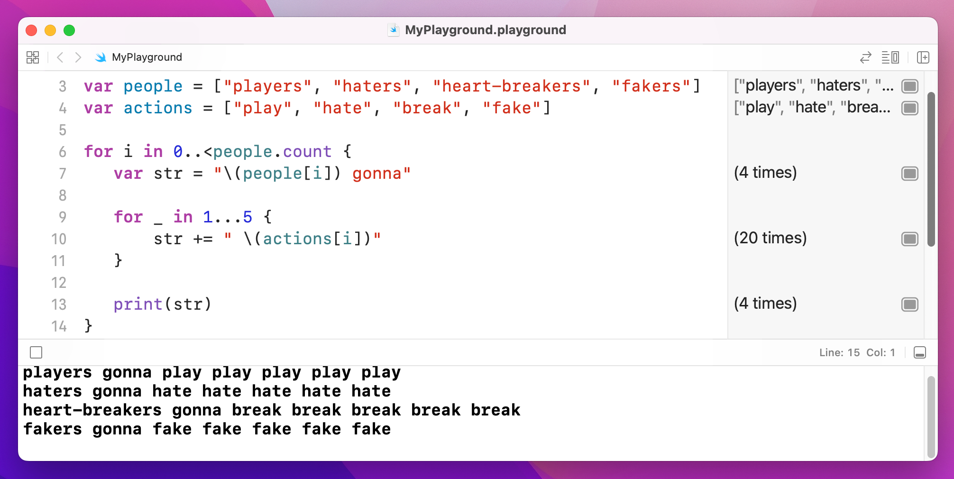
Task: Click the forward navigation chevron
Action: click(x=78, y=57)
